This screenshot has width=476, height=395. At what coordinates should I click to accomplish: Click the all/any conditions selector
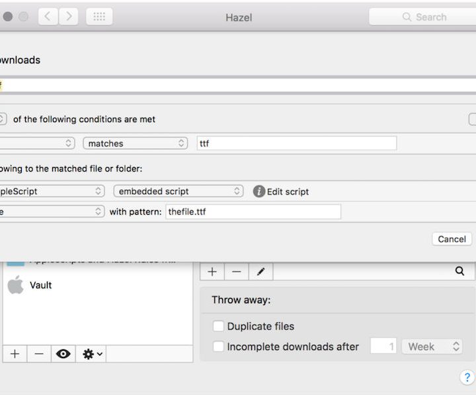[3, 119]
